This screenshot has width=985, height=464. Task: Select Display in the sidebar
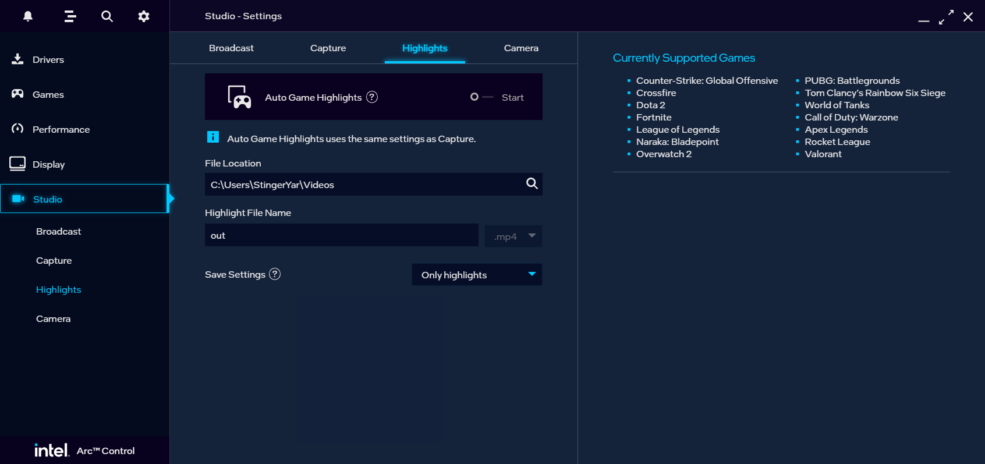pyautogui.click(x=48, y=165)
